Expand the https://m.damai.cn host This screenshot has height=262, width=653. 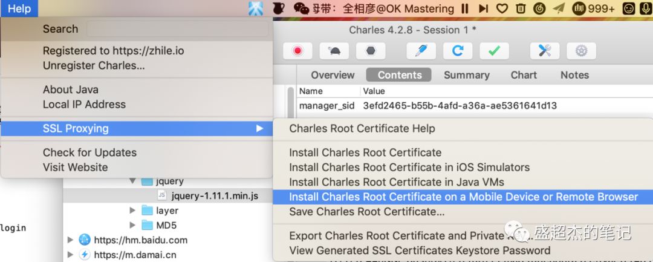pyautogui.click(x=70, y=255)
